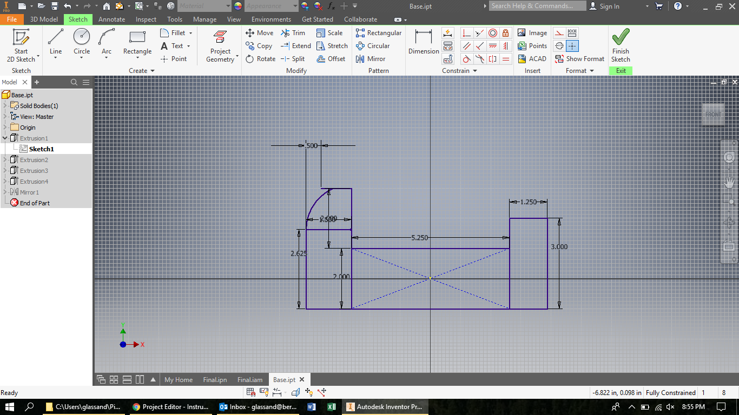Toggle Driven Dimension format

coord(572,33)
